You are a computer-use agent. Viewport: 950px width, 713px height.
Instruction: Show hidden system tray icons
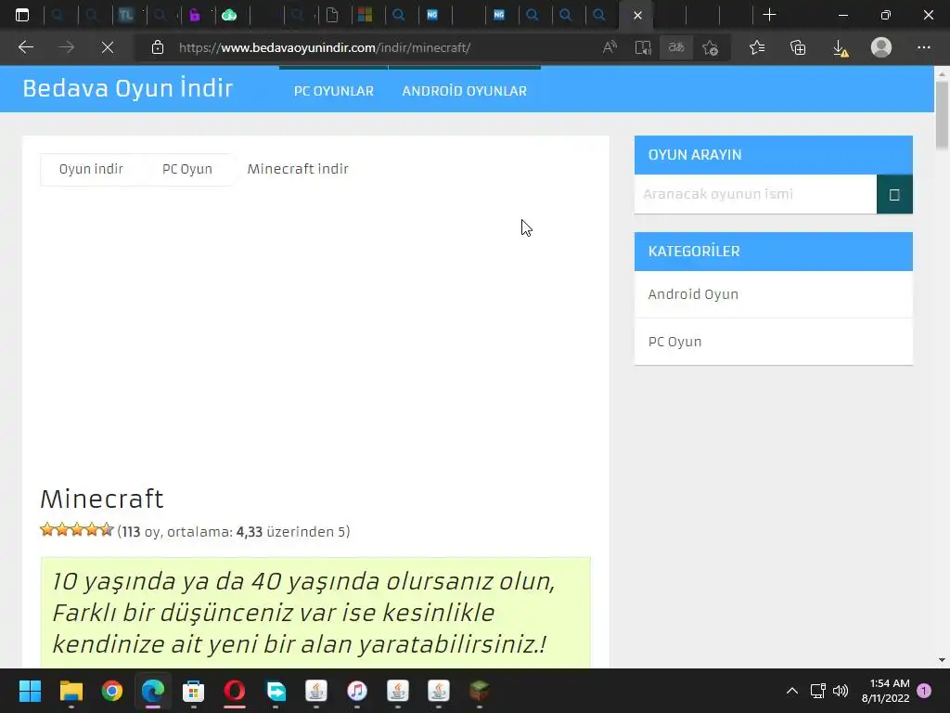(792, 691)
